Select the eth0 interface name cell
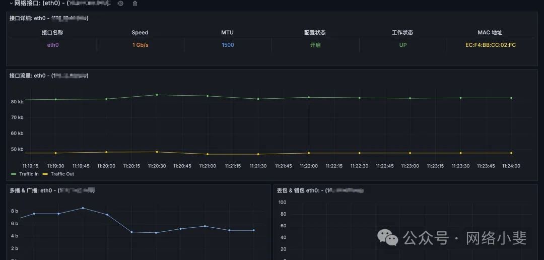 [52, 45]
